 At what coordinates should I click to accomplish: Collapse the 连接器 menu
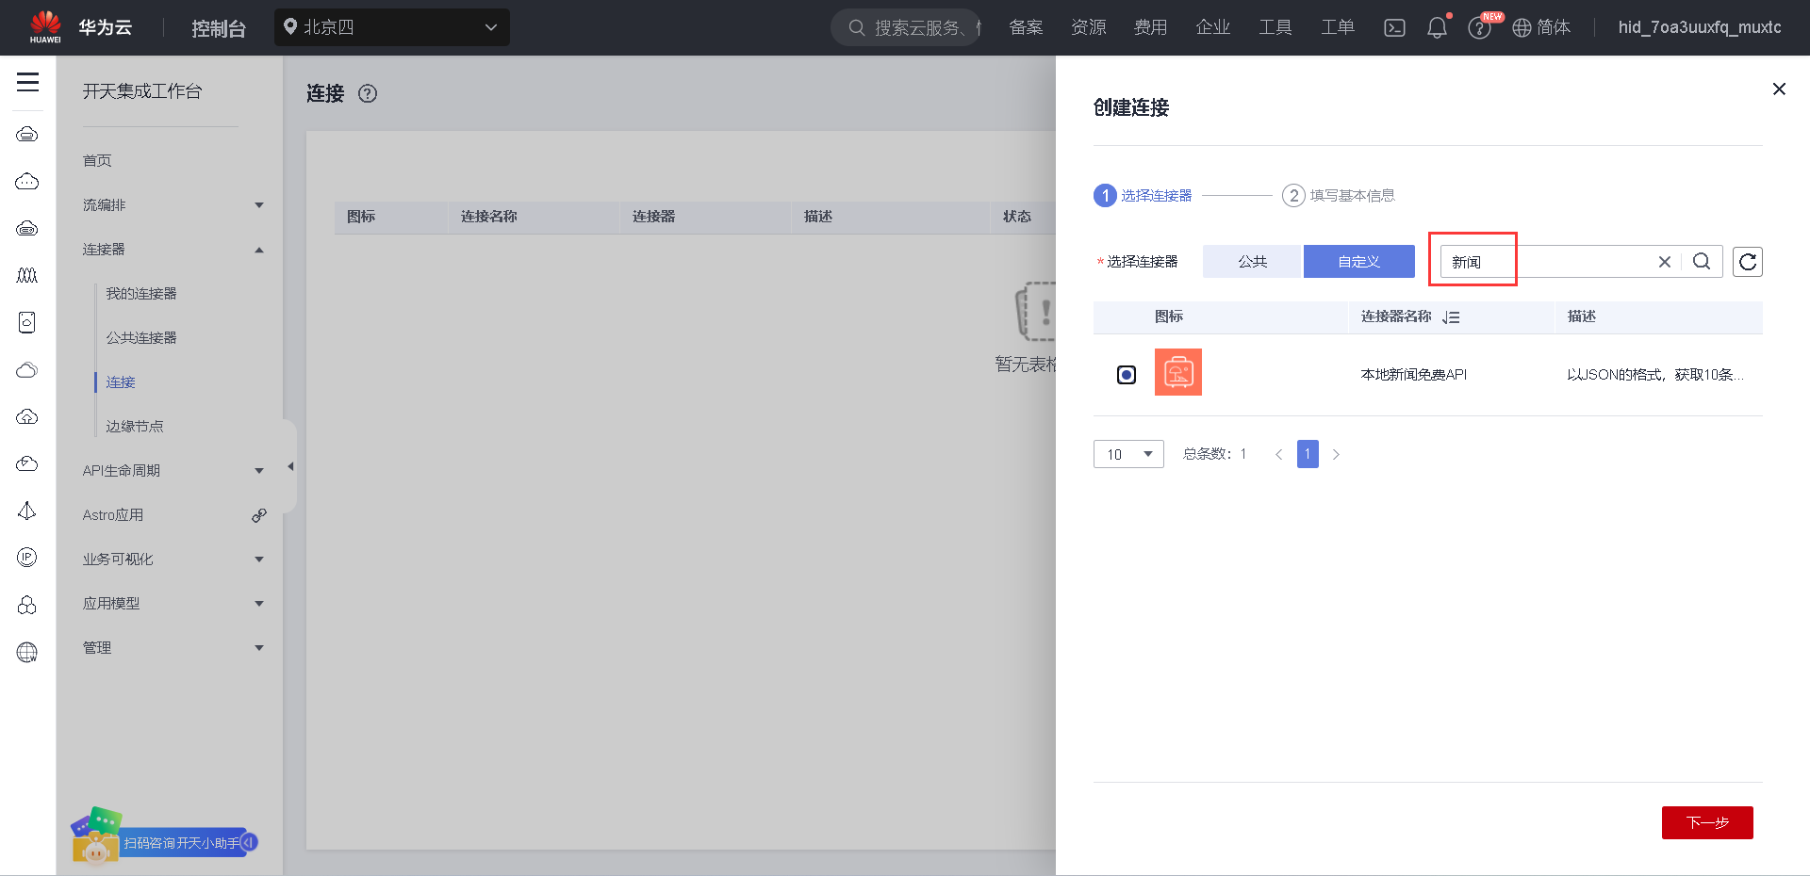pos(259,250)
